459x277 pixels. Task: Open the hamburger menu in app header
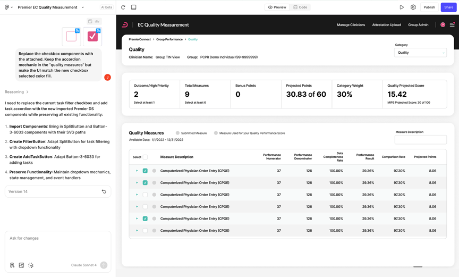(x=452, y=25)
